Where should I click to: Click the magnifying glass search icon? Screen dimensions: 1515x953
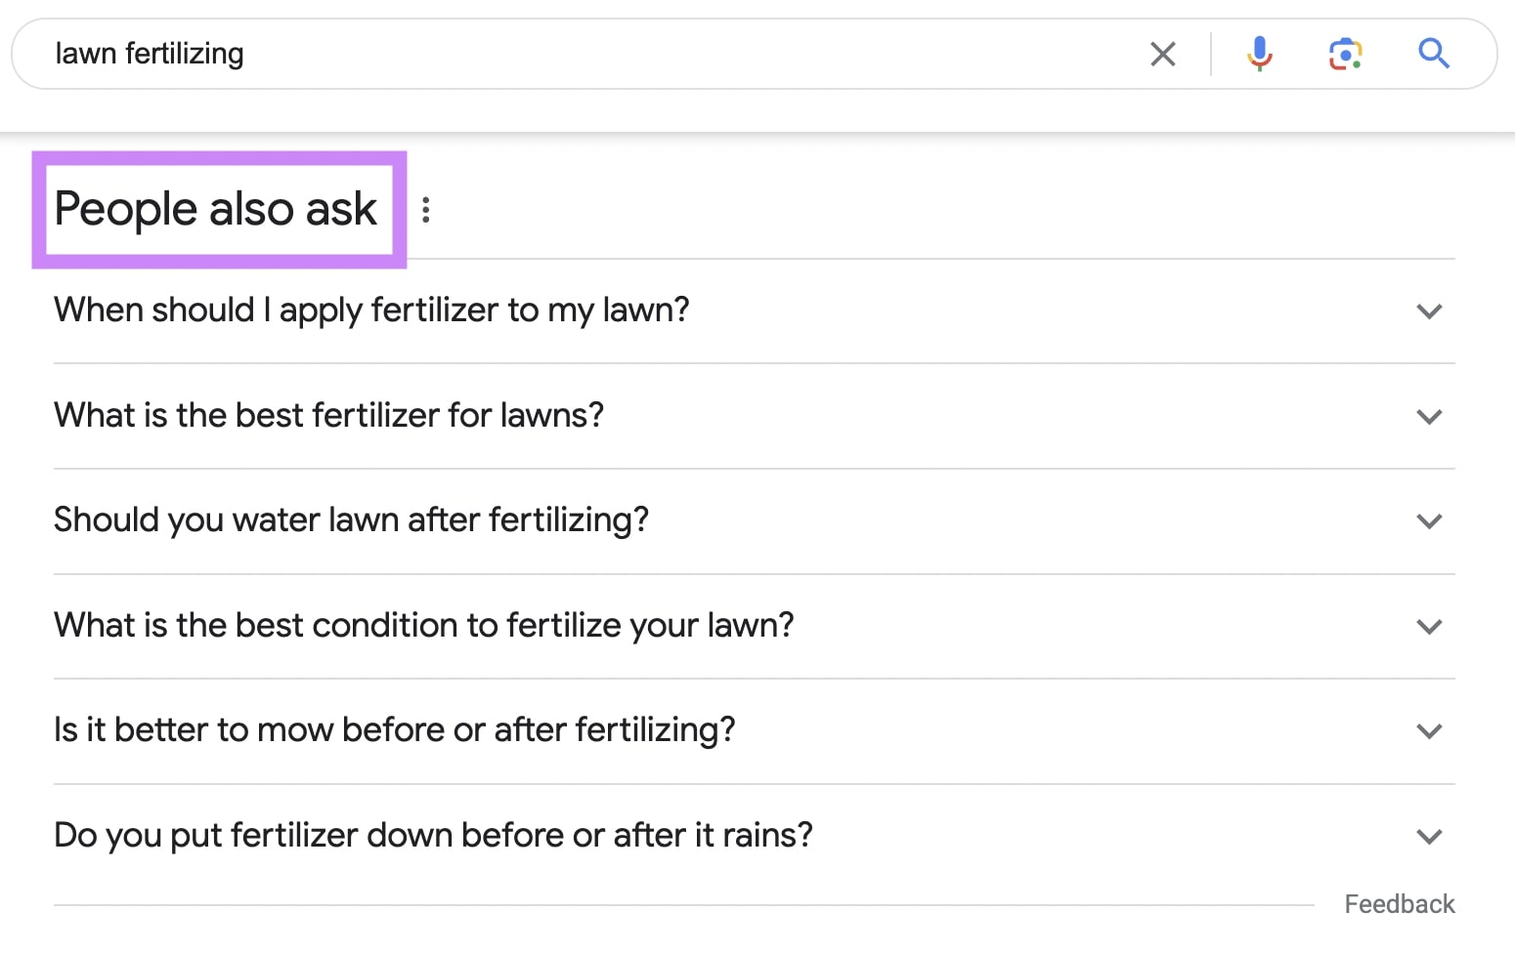point(1433,54)
